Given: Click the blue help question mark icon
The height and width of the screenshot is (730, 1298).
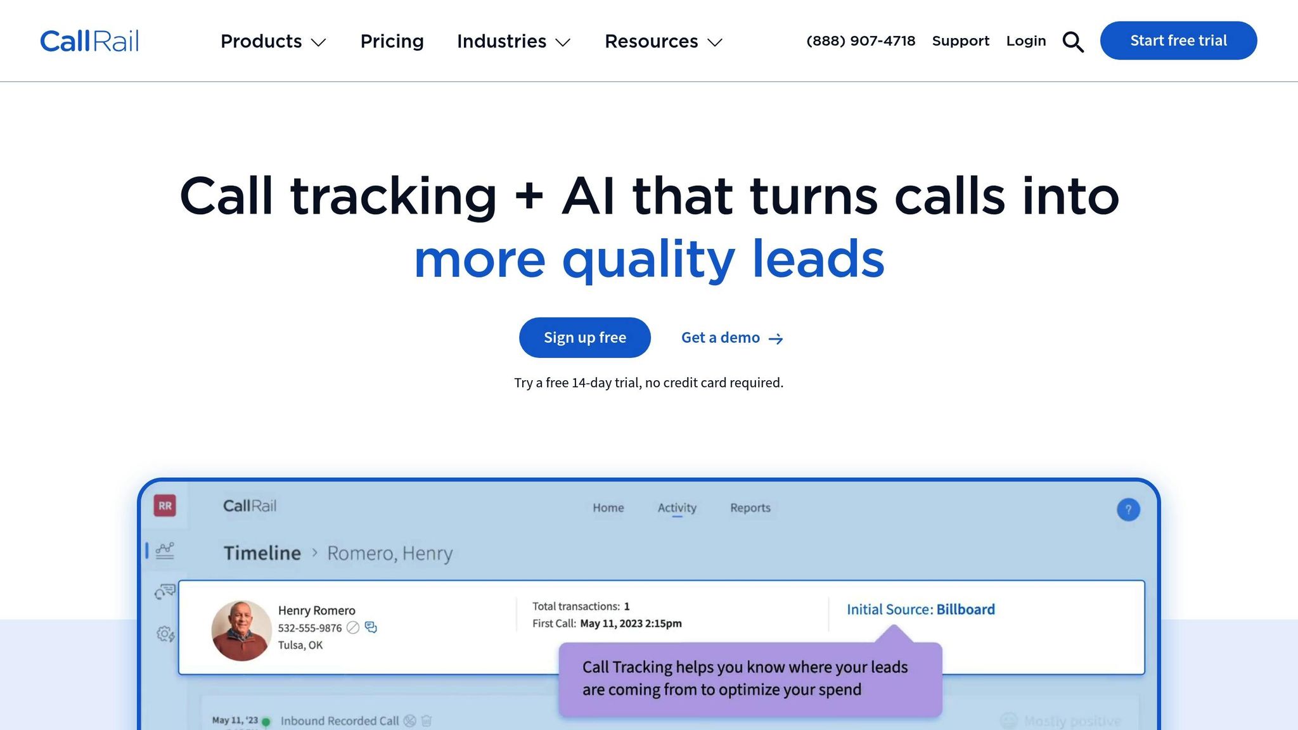Looking at the screenshot, I should [x=1128, y=509].
